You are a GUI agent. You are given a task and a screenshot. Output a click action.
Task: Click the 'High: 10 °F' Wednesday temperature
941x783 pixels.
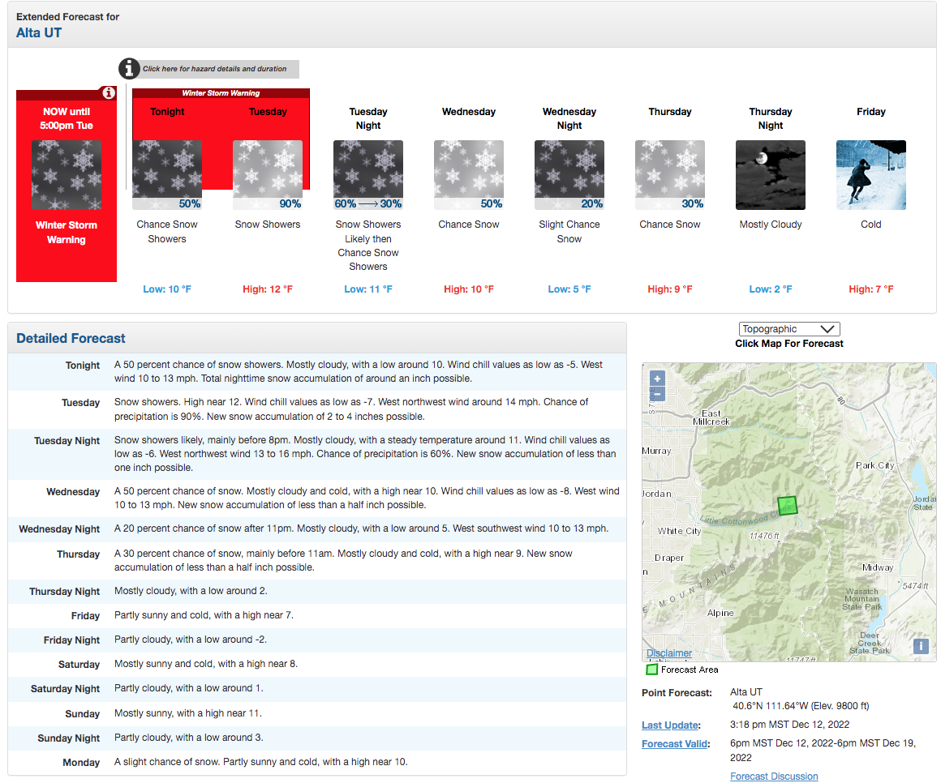click(469, 289)
